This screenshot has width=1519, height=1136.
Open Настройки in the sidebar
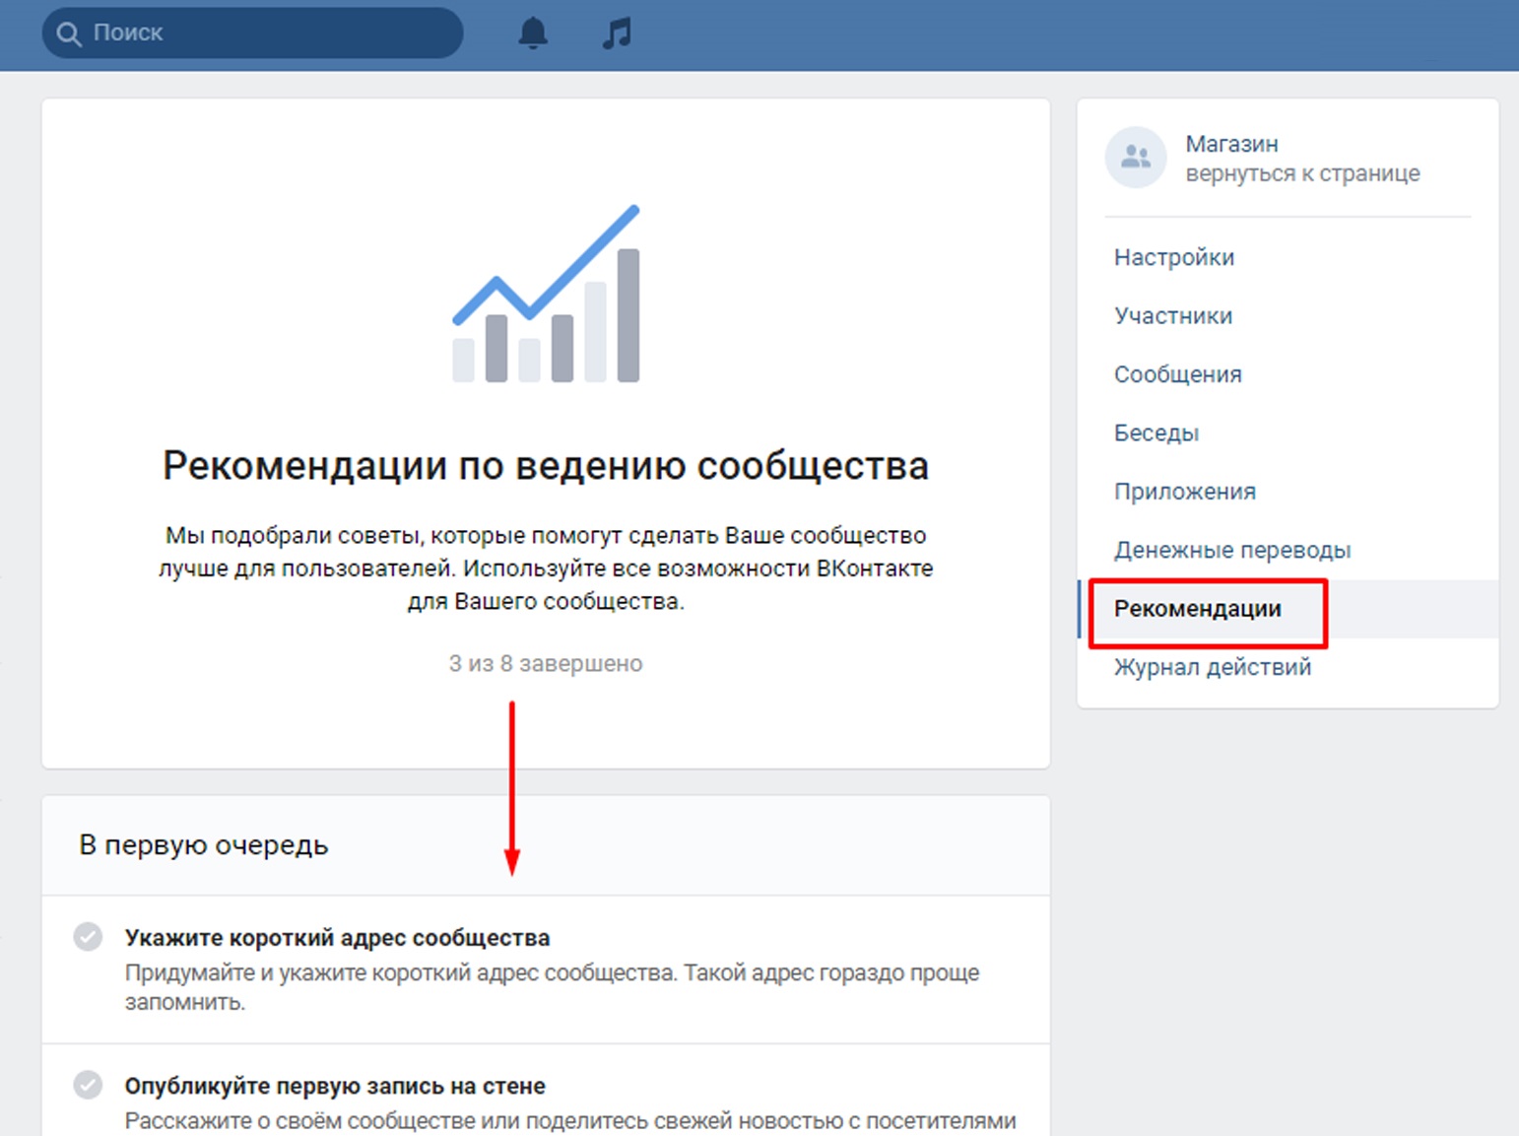(1173, 257)
